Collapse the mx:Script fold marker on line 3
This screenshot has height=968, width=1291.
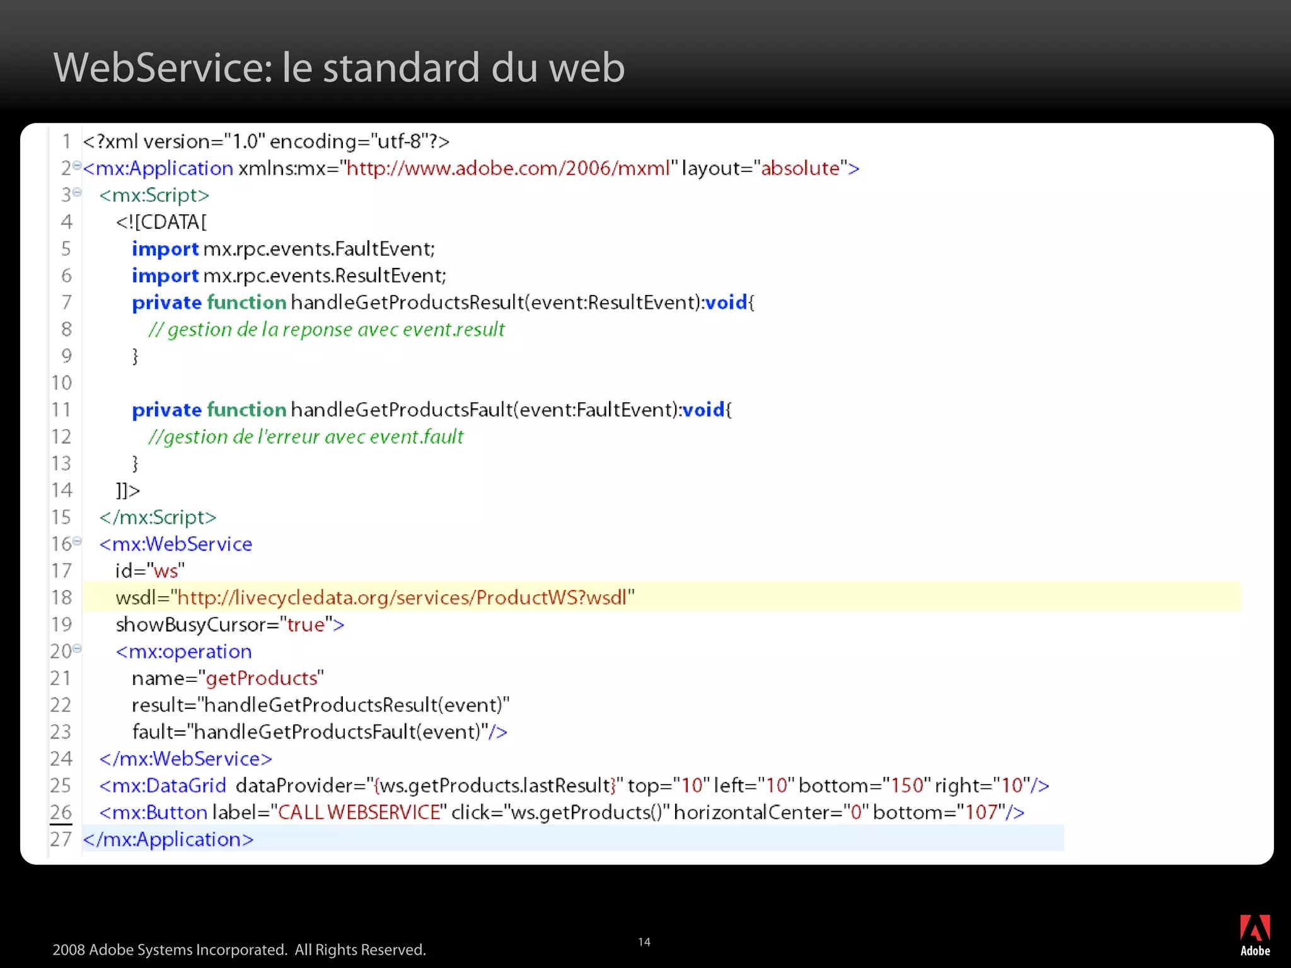tap(77, 192)
